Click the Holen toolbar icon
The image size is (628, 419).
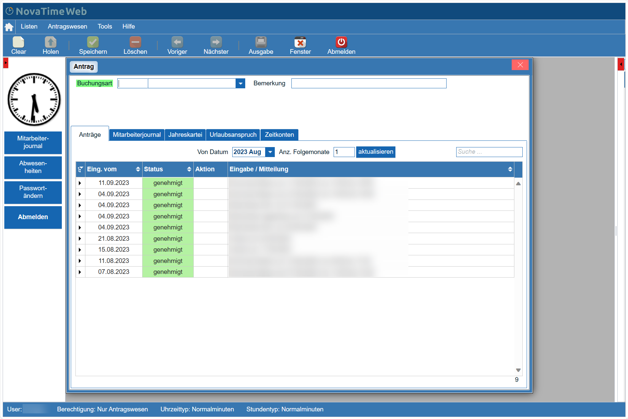coord(51,42)
